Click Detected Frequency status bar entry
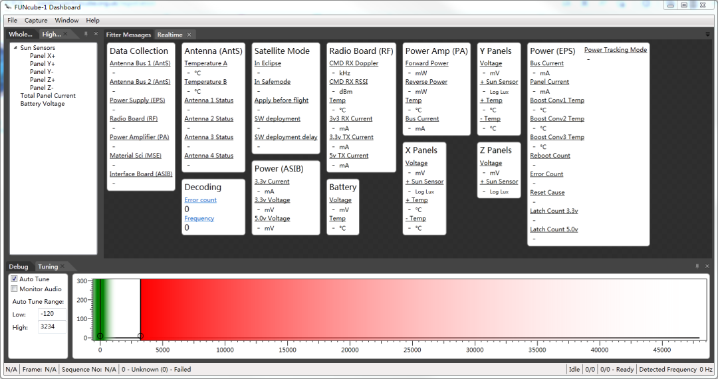718x379 pixels. click(x=675, y=370)
